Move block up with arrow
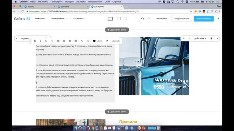This screenshot has width=234, height=131. (189, 39)
